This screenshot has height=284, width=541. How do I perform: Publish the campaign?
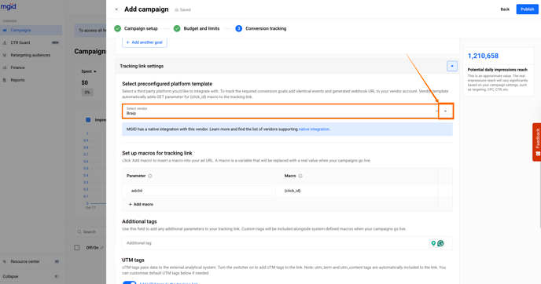coord(527,9)
